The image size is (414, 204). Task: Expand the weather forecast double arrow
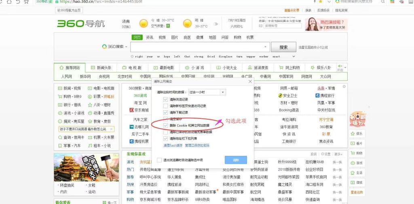[x=216, y=24]
